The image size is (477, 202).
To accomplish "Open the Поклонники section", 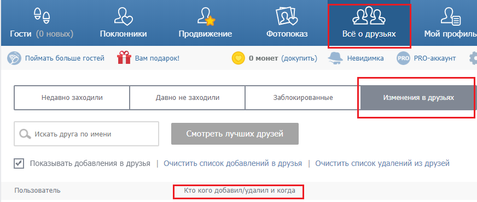I will [123, 23].
